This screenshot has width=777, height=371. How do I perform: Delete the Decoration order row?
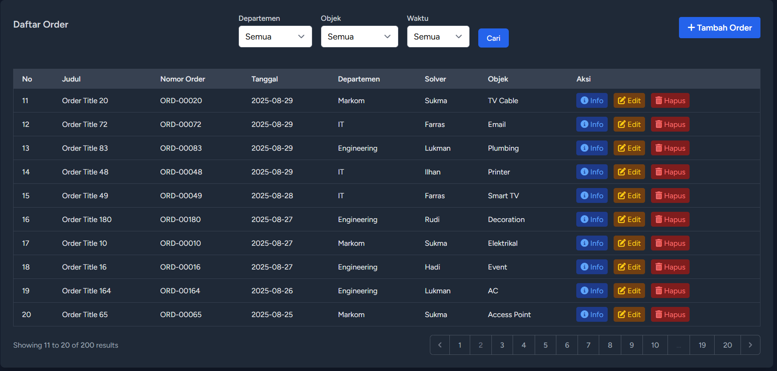point(670,219)
